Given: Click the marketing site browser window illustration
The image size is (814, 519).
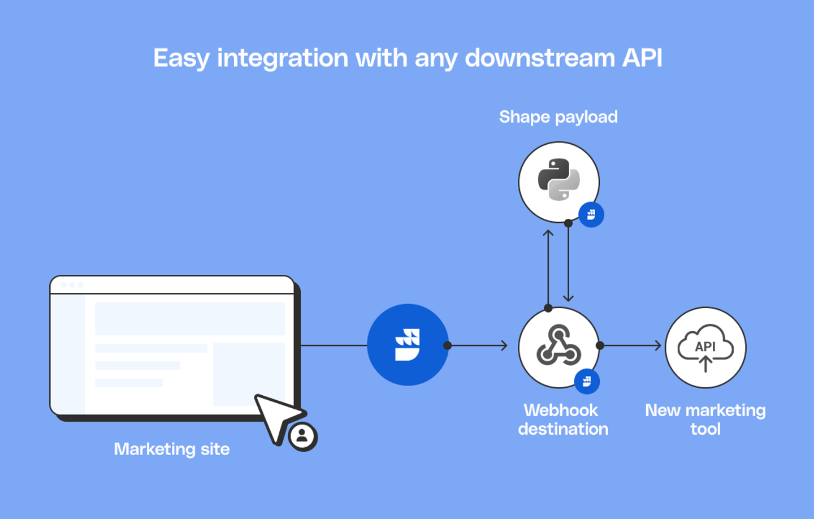Looking at the screenshot, I should point(175,348).
